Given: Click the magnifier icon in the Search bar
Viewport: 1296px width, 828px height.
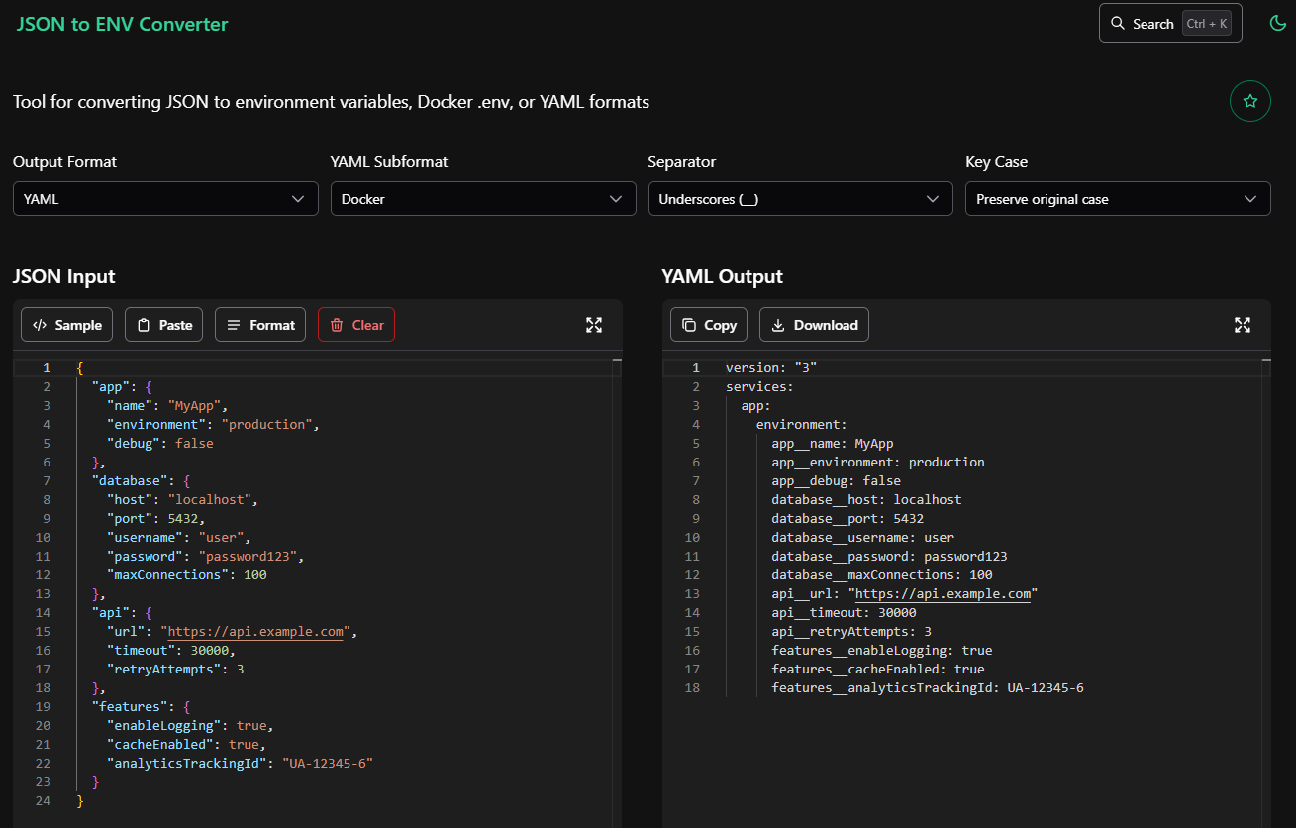Looking at the screenshot, I should coord(1117,23).
